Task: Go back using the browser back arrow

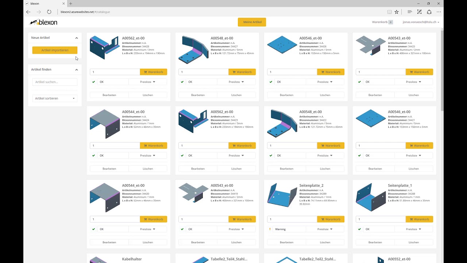Action: pos(28,12)
